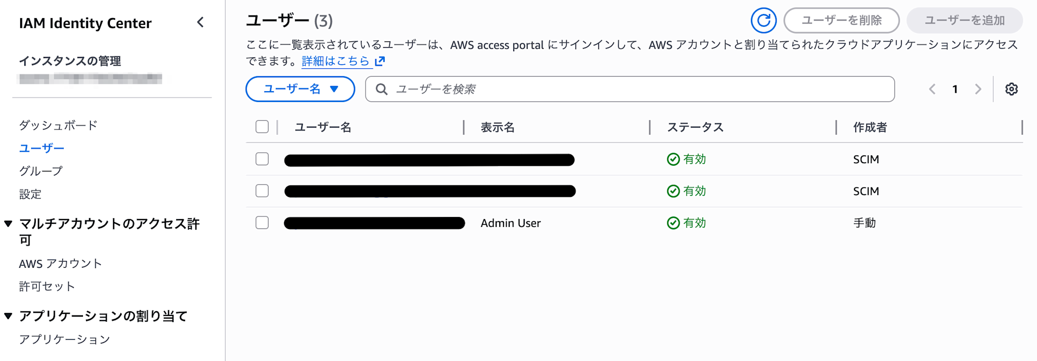
Task: Click ユーザー名 column header
Action: [x=323, y=127]
